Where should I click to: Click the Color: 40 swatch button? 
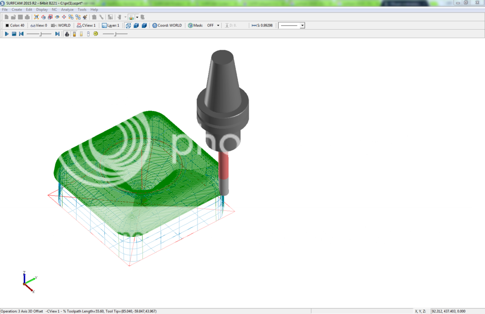[14, 26]
